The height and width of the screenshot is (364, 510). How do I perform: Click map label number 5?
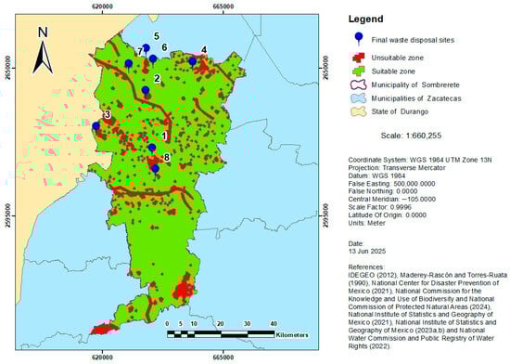(157, 36)
